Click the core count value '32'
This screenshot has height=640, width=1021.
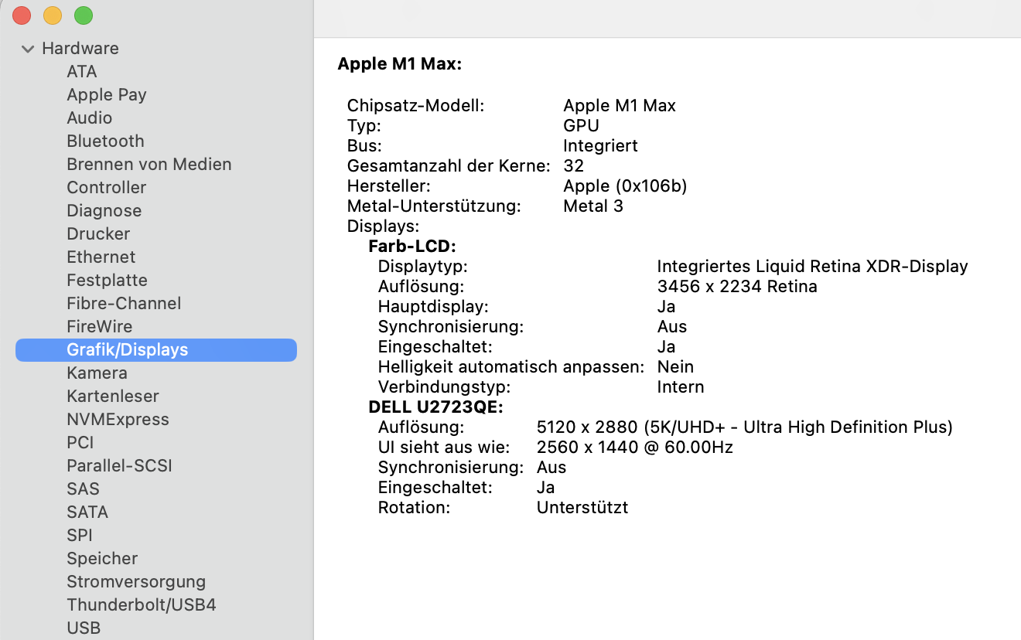[574, 165]
